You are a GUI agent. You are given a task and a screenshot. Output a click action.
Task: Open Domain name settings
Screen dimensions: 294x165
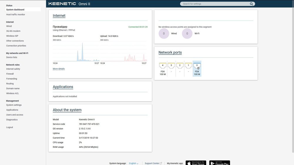coord(13,88)
